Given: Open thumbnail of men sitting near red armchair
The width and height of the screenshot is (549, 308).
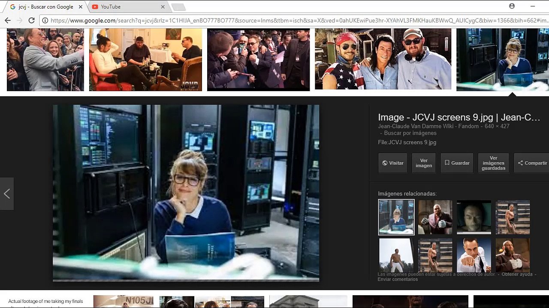Looking at the screenshot, I should (145, 59).
